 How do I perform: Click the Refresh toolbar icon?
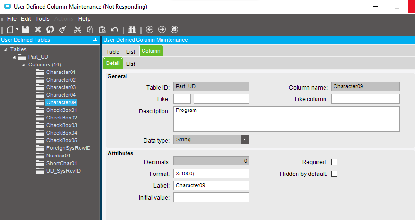pos(50,29)
